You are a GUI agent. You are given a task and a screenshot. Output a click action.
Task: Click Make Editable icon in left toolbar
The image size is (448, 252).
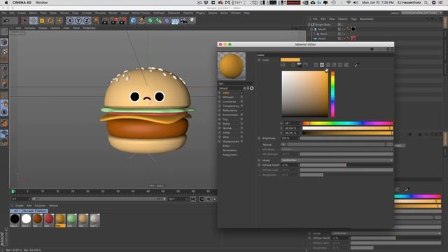pyautogui.click(x=4, y=31)
